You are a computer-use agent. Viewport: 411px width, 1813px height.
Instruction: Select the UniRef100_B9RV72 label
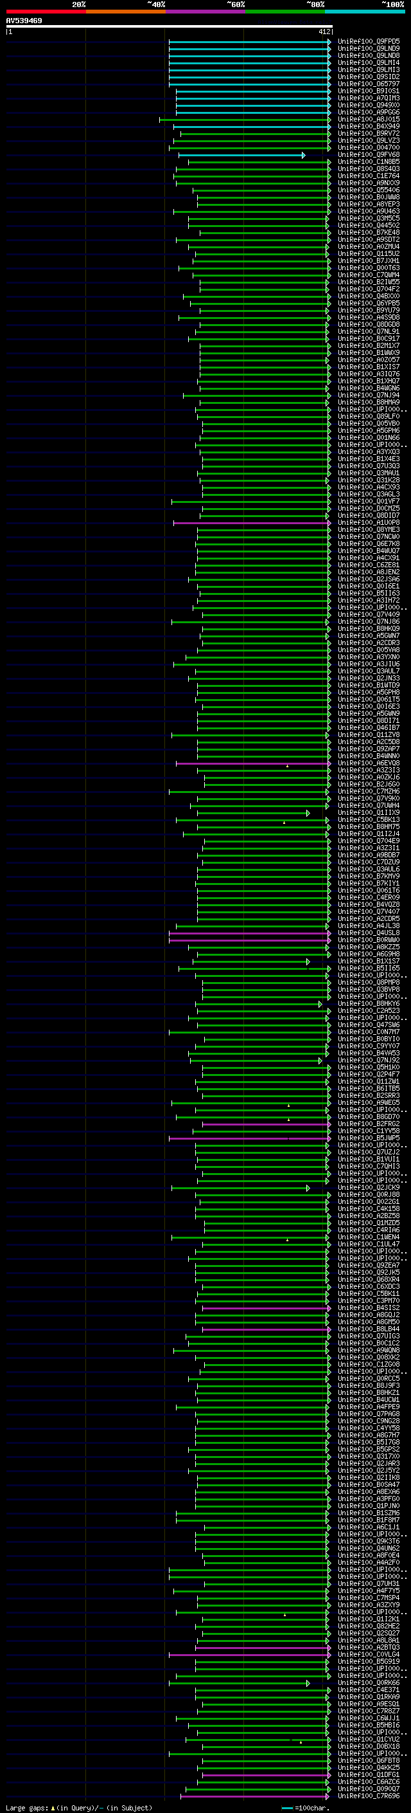coord(369,134)
